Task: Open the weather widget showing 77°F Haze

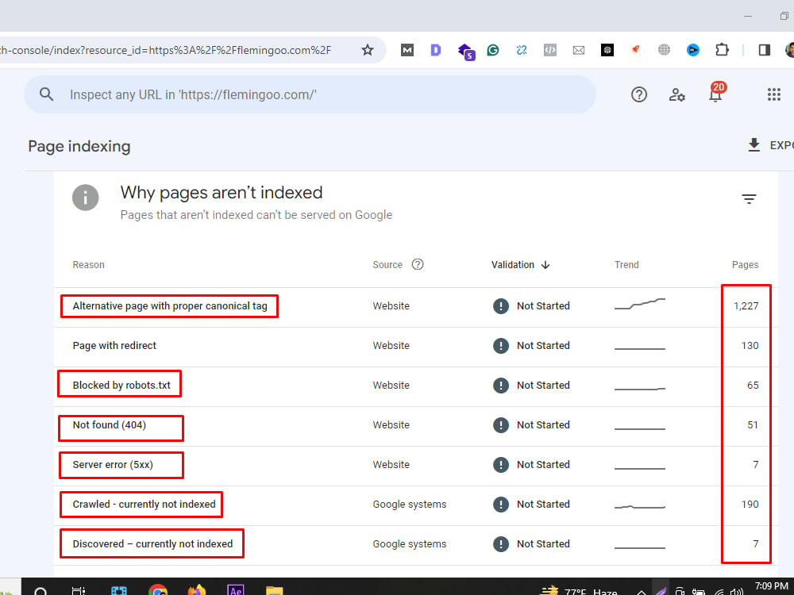Action: coord(578,591)
